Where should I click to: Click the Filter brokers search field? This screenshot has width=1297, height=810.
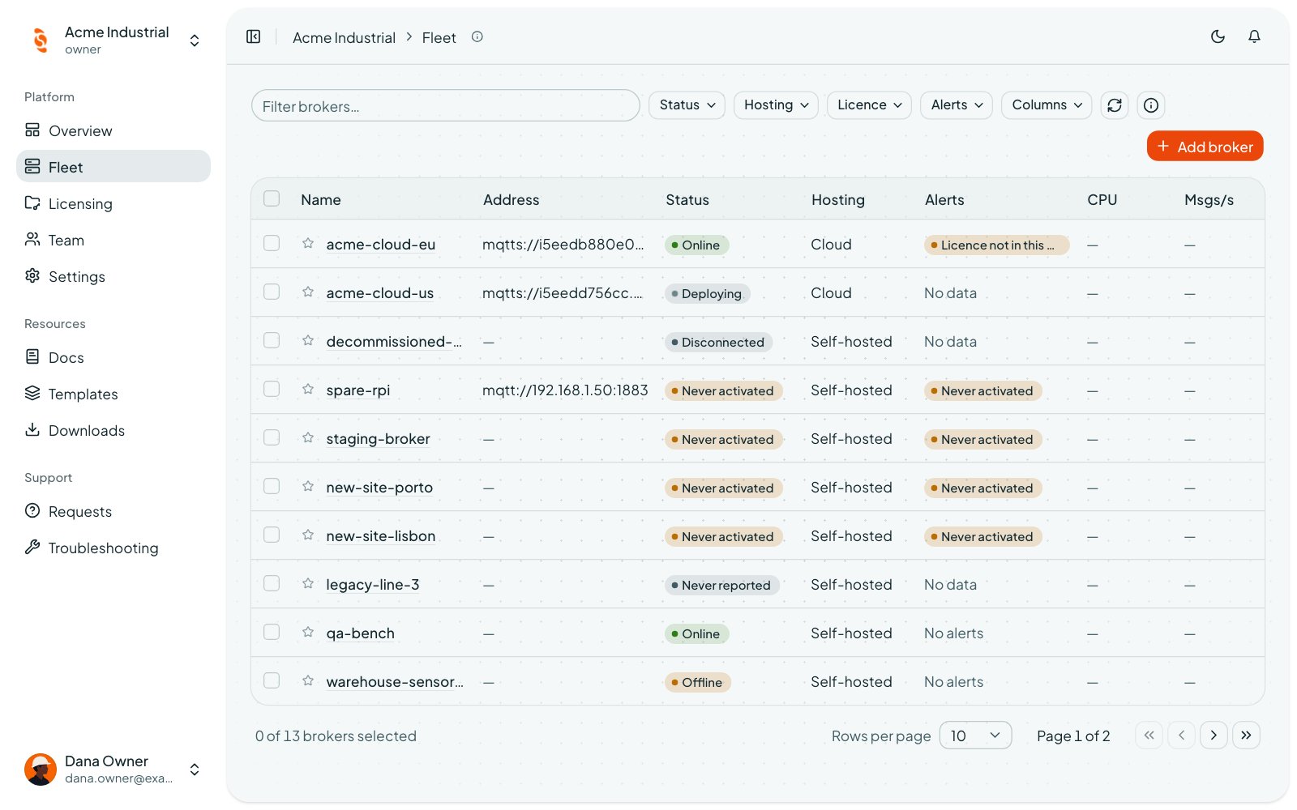pyautogui.click(x=445, y=105)
